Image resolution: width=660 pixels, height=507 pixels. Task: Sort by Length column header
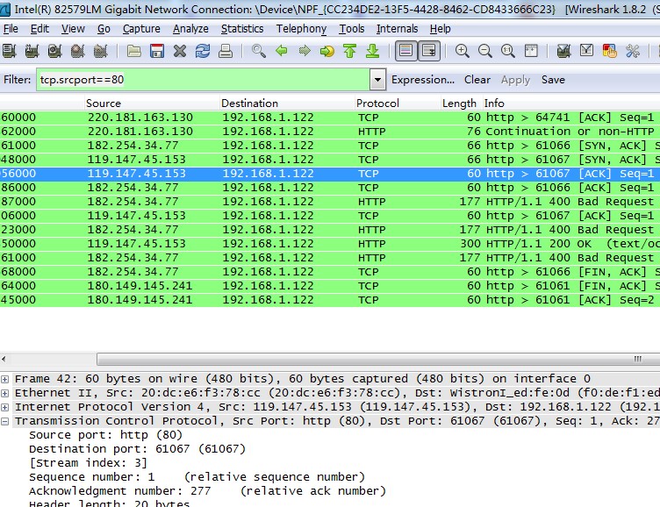(x=459, y=104)
